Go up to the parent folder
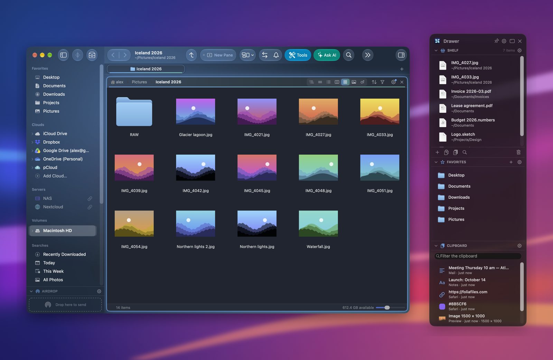The image size is (553, 360). pos(191,55)
